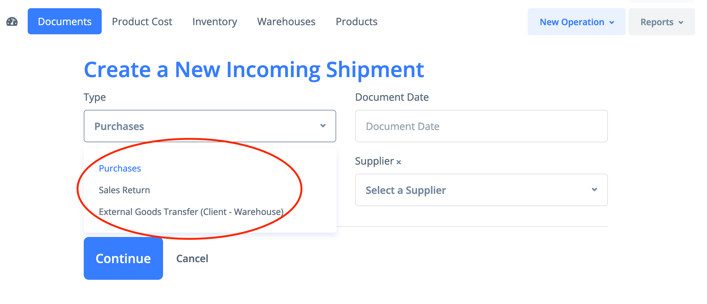Click the Supplier label text
The width and height of the screenshot is (707, 304).
click(374, 161)
